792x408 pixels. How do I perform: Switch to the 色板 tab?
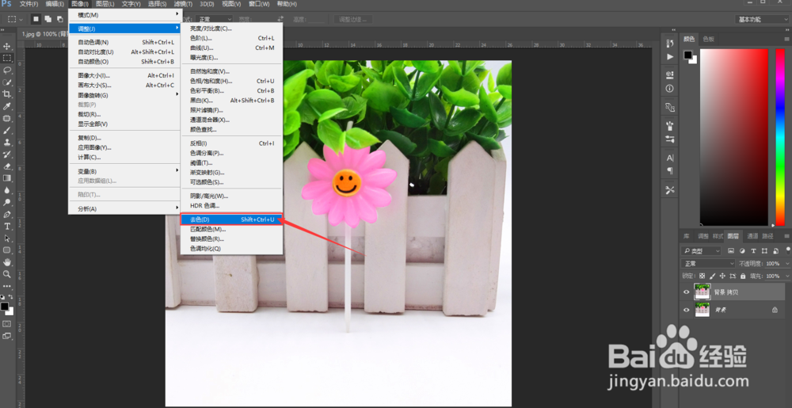709,39
